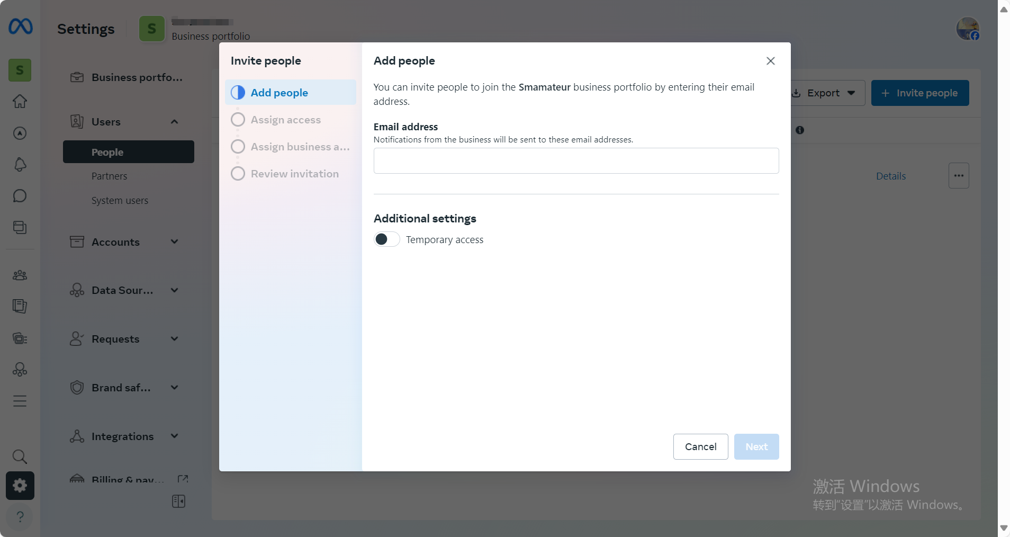Expand the Accounts section
Screen dimensions: 1010x537
click(174, 242)
